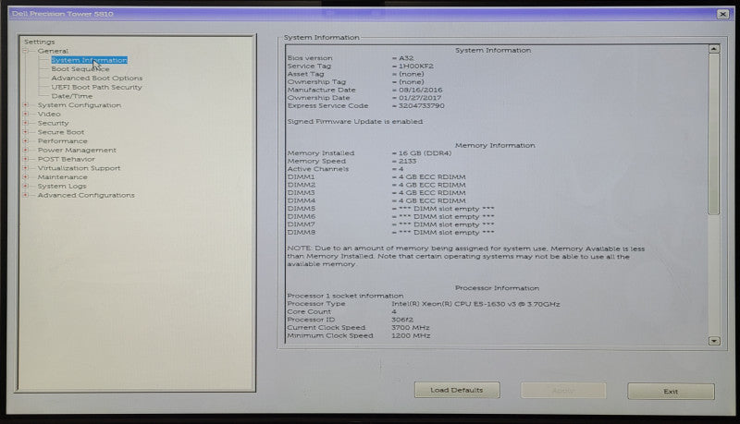Select the Virtualization Support label
This screenshot has height=424, width=740.
point(79,168)
